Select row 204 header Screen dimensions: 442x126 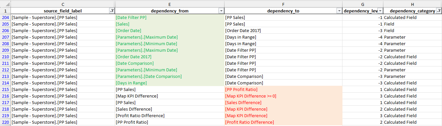point(5,18)
